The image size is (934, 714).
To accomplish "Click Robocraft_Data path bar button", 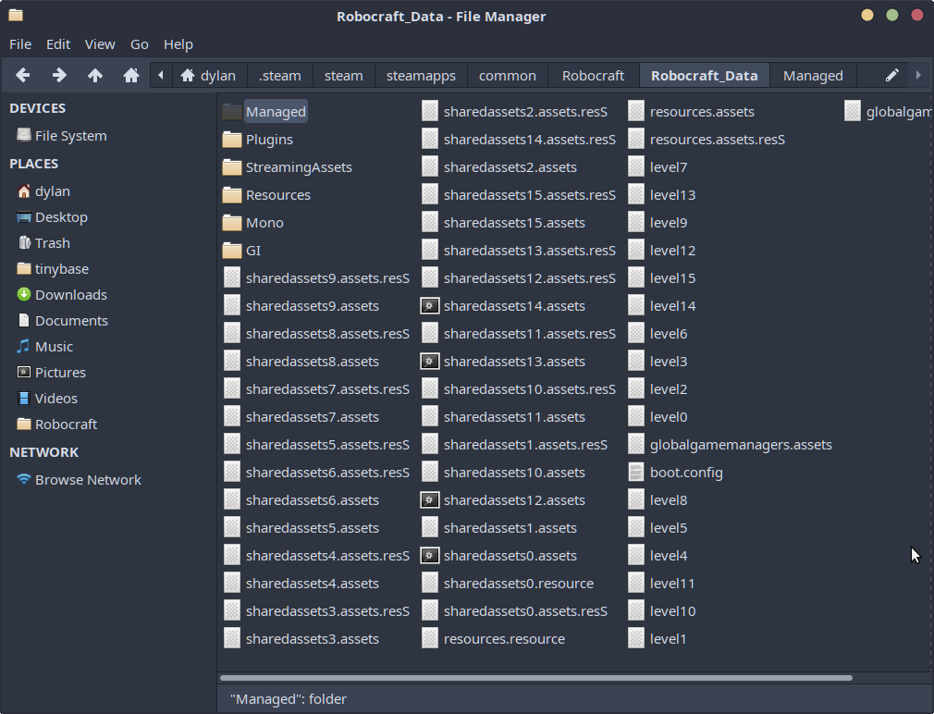I will click(705, 76).
